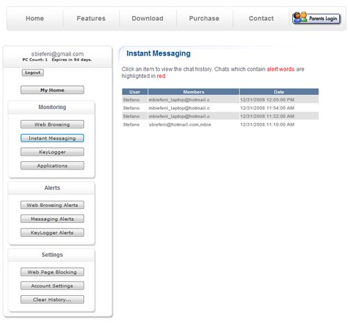The image size is (348, 325).
Task: Click the Logout button
Action: pyautogui.click(x=33, y=73)
